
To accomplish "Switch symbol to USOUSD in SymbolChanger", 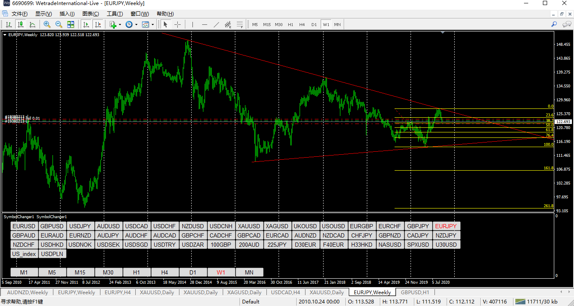I will click(x=334, y=226).
